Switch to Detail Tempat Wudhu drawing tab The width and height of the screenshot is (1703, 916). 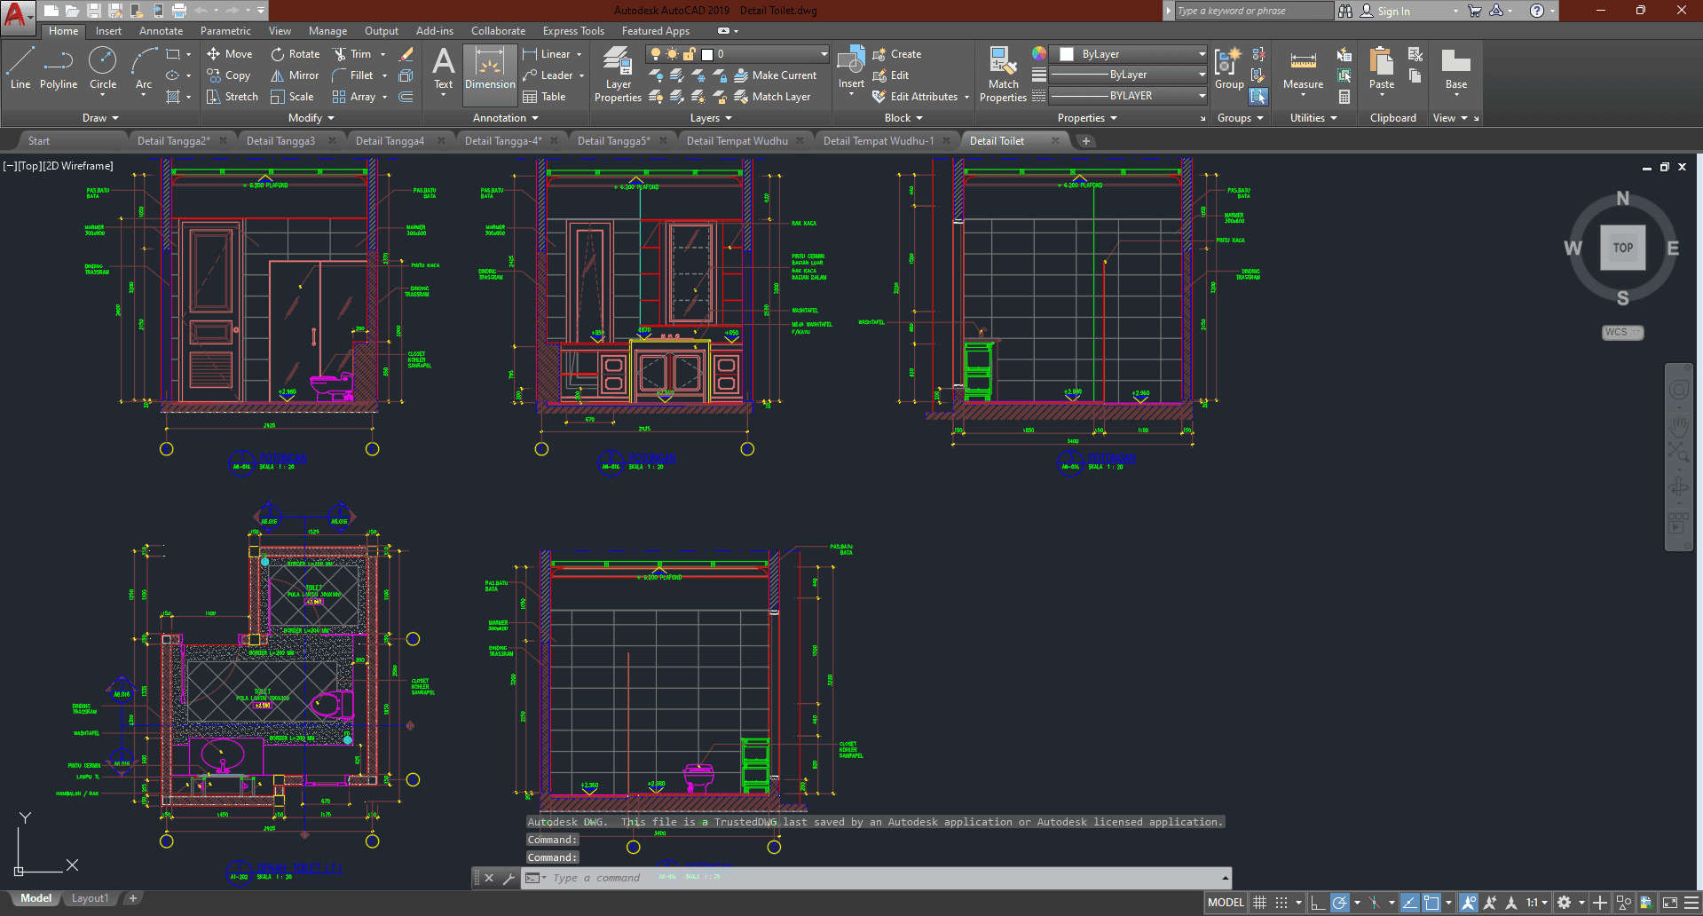[x=737, y=141]
